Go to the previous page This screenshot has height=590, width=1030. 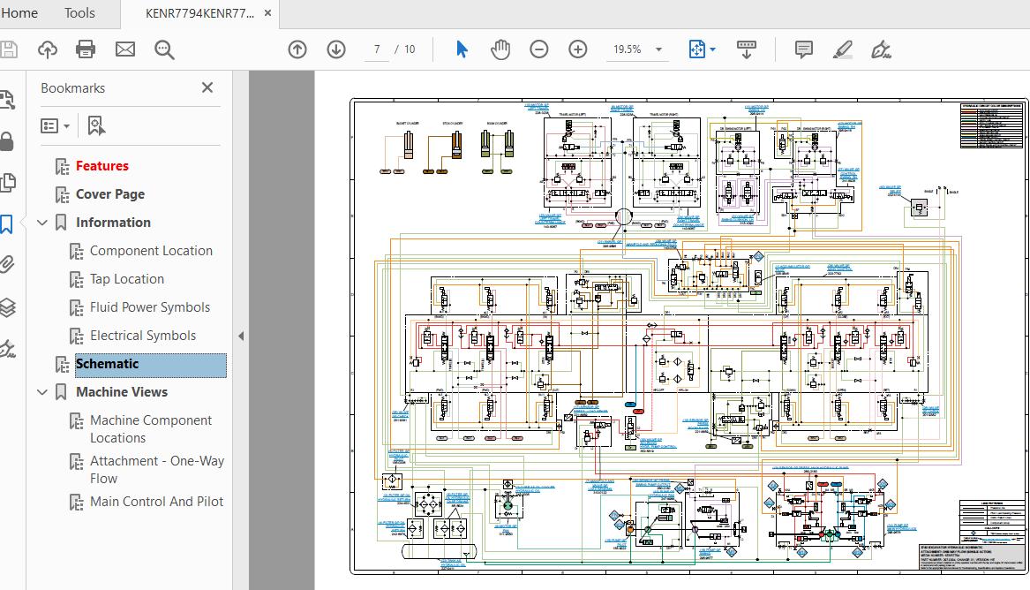[x=297, y=49]
